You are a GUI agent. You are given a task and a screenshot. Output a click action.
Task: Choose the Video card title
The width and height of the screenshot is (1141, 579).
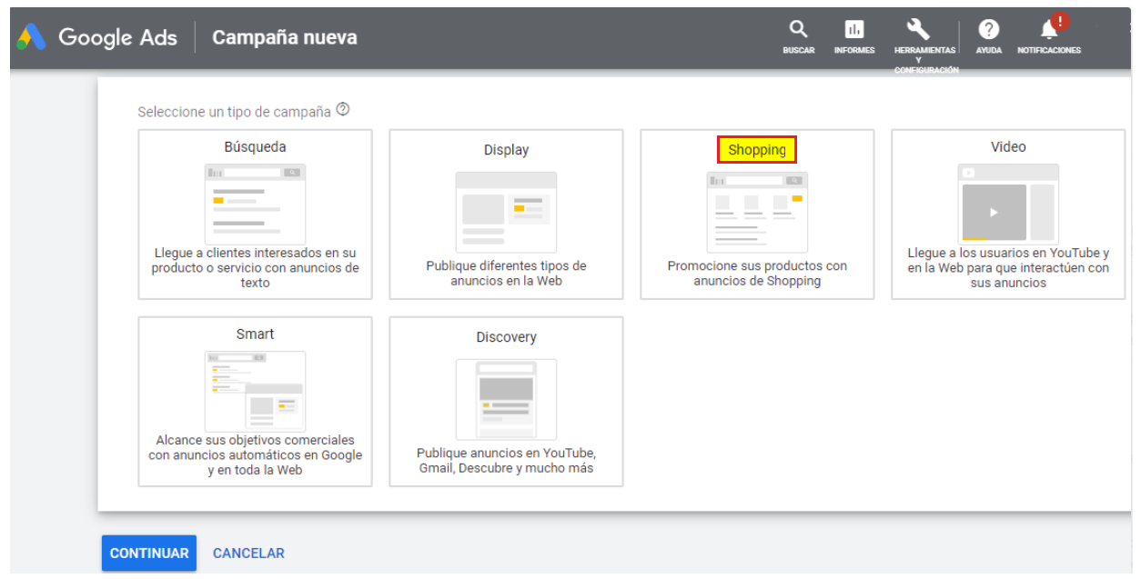[1008, 146]
